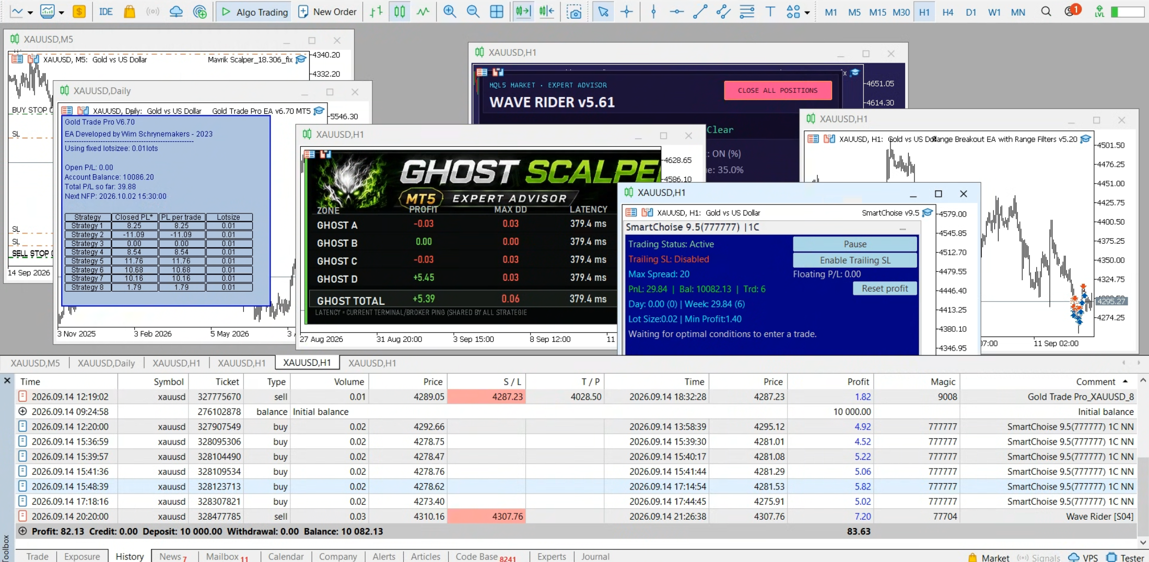Expand the history summary Profit row

pyautogui.click(x=22, y=531)
